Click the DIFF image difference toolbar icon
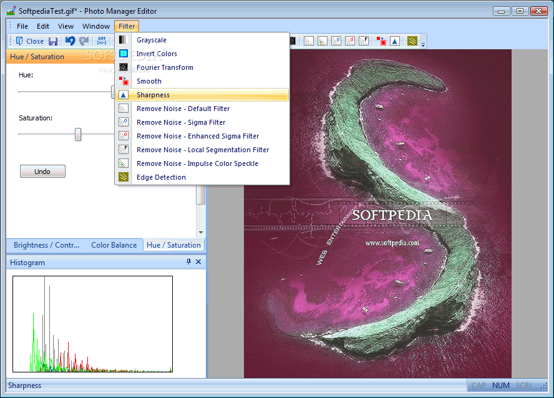Image resolution: width=554 pixels, height=398 pixels. point(102,41)
